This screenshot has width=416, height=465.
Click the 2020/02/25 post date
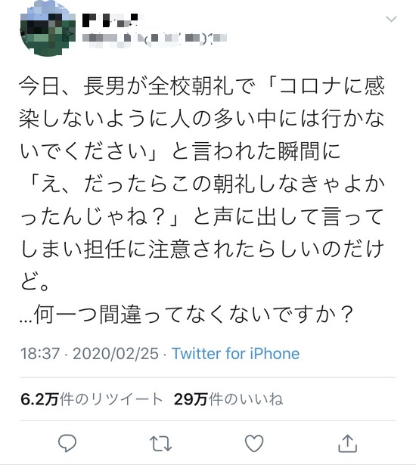point(116,354)
